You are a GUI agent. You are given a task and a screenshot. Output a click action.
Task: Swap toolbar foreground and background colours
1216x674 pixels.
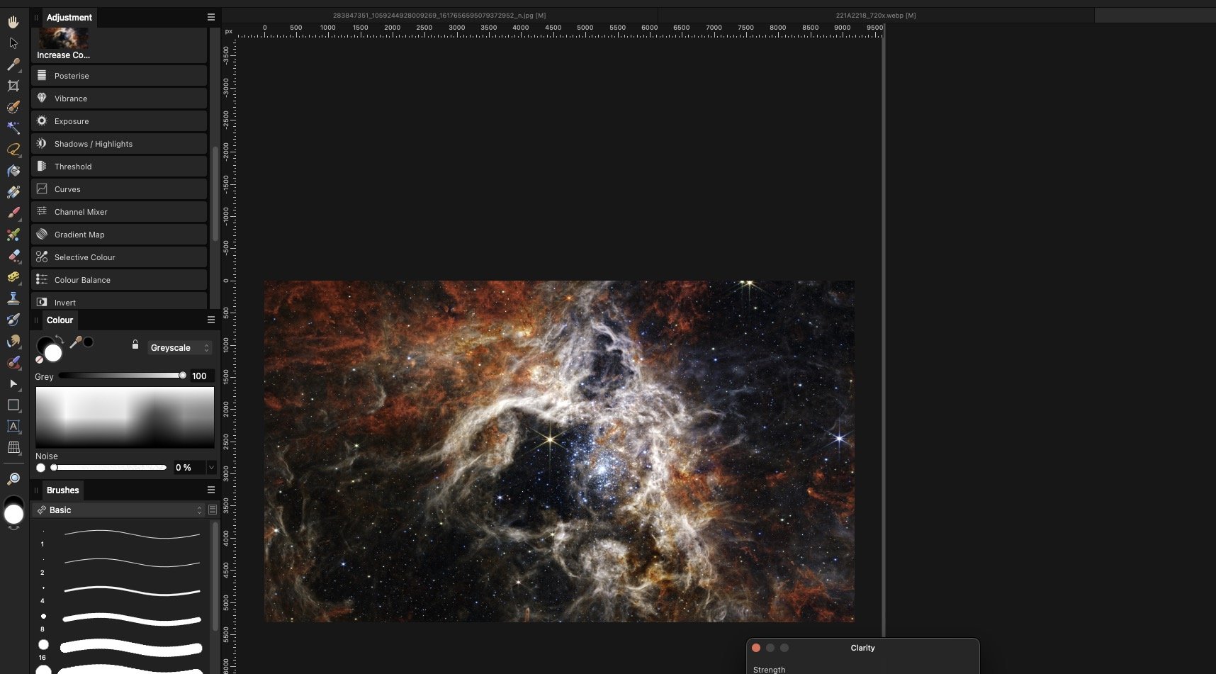[x=14, y=528]
